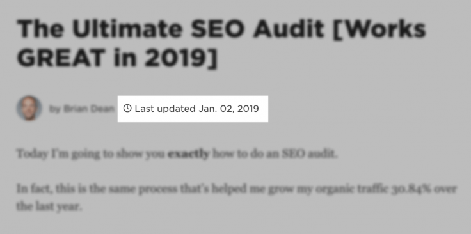Click "[Works" in the headline's first line
471x234 pixels.
click(x=379, y=29)
